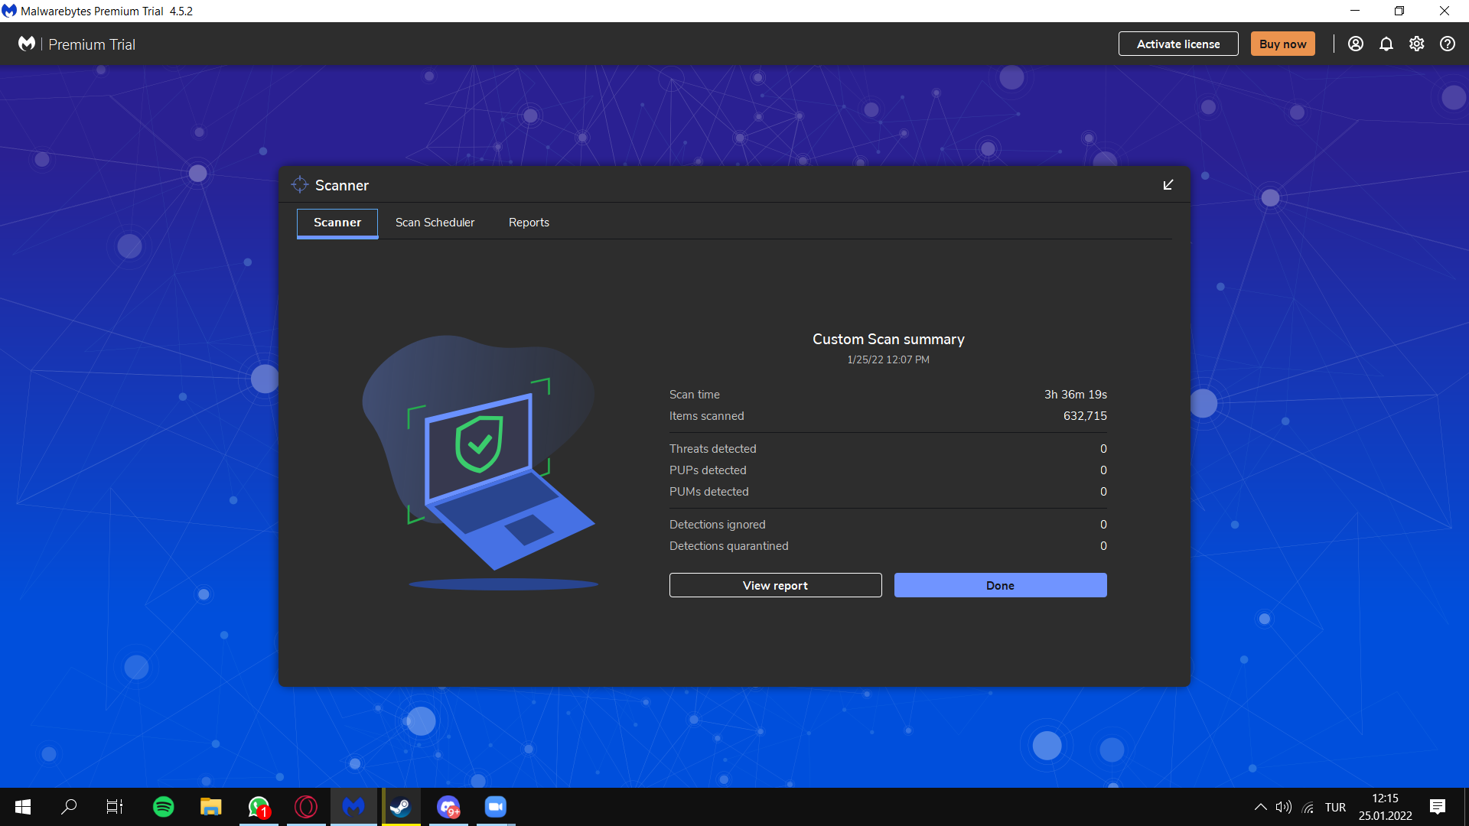Click the Activate license button
Screen dimensions: 1469x826
(1177, 44)
